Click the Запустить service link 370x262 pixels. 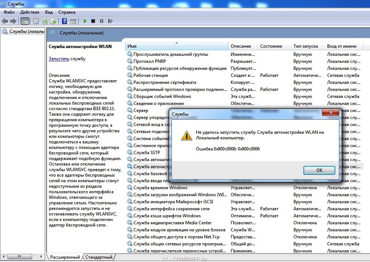[x=59, y=58]
